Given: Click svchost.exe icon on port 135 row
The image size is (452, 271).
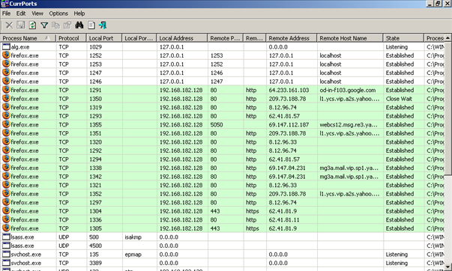Looking at the screenshot, I should tap(6, 254).
